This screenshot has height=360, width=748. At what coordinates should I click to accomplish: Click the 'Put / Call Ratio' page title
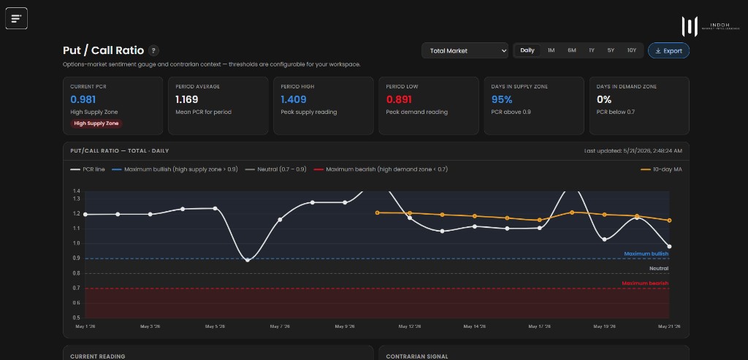(104, 50)
